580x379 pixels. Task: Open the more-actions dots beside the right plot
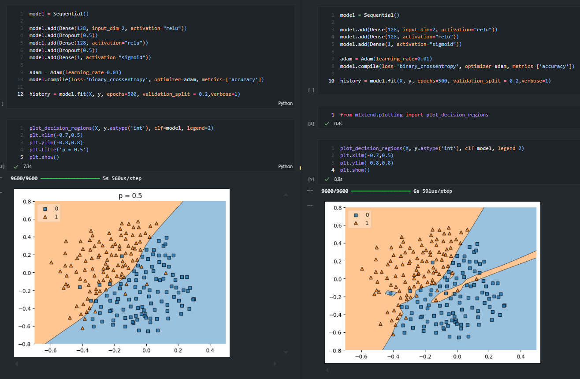click(310, 205)
